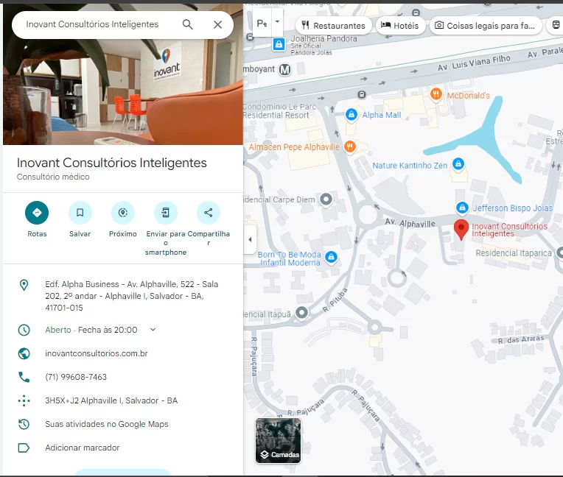Select the Alpha Mall shopping pin

(352, 115)
